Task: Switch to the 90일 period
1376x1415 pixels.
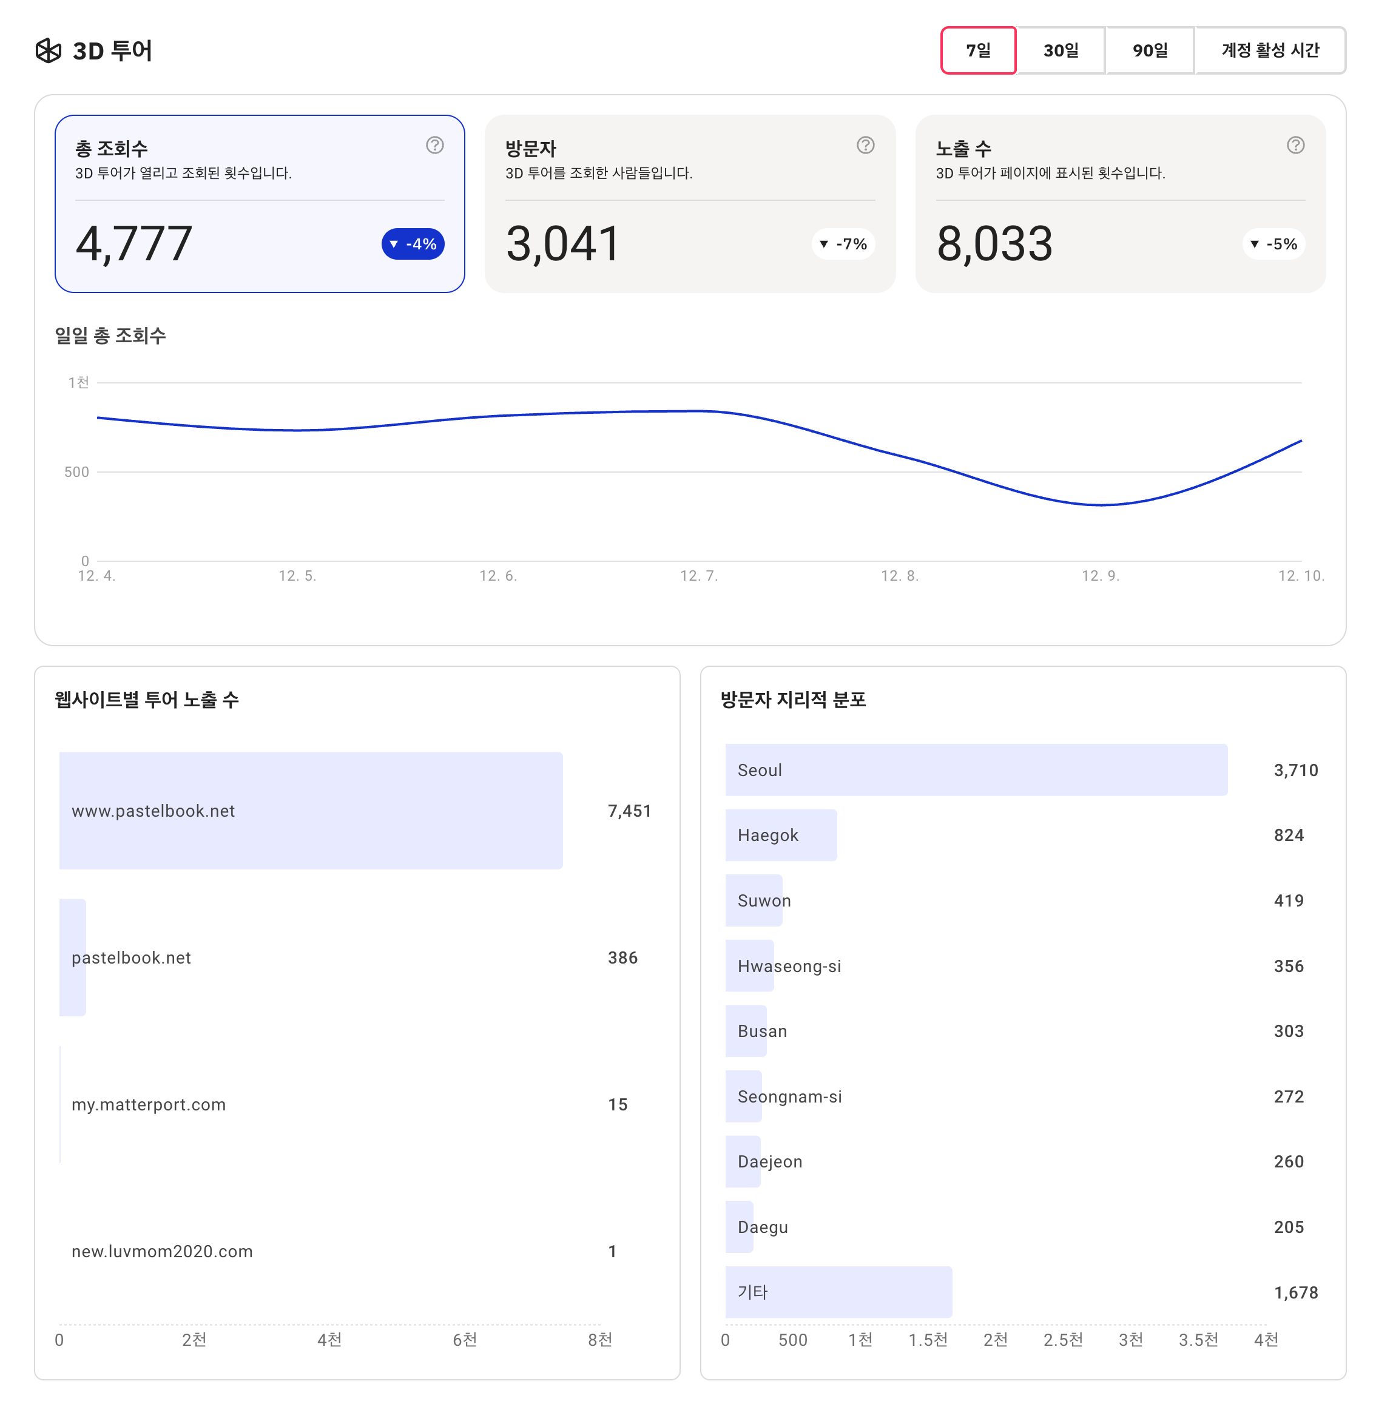Action: pos(1149,50)
